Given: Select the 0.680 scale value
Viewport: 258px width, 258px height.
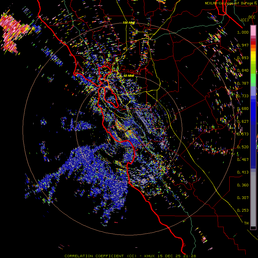Looking at the screenshot, I should pyautogui.click(x=243, y=109).
